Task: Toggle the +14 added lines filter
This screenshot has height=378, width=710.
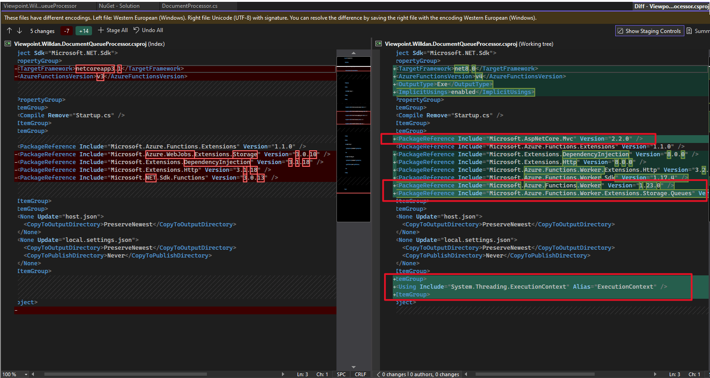Action: 84,31
